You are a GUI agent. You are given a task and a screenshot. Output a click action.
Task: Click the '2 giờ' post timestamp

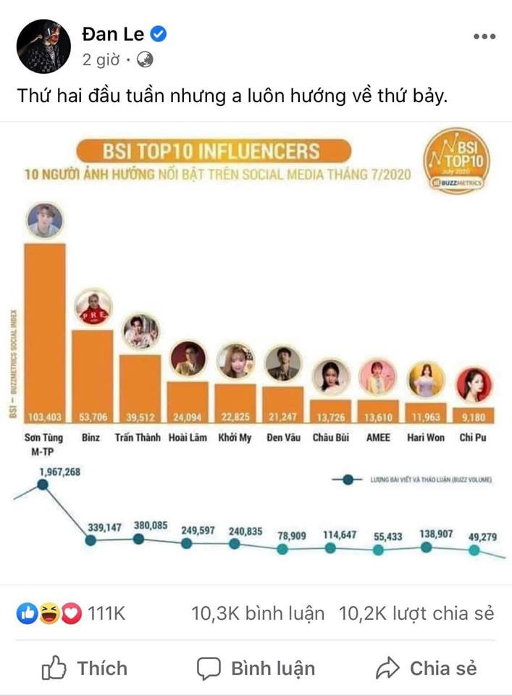(x=100, y=60)
